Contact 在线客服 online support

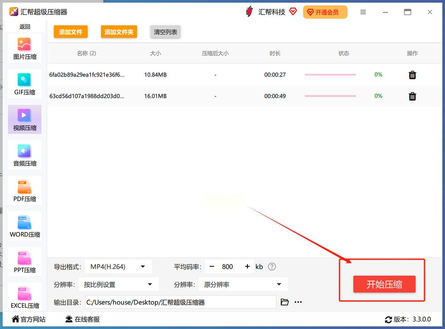(x=83, y=319)
